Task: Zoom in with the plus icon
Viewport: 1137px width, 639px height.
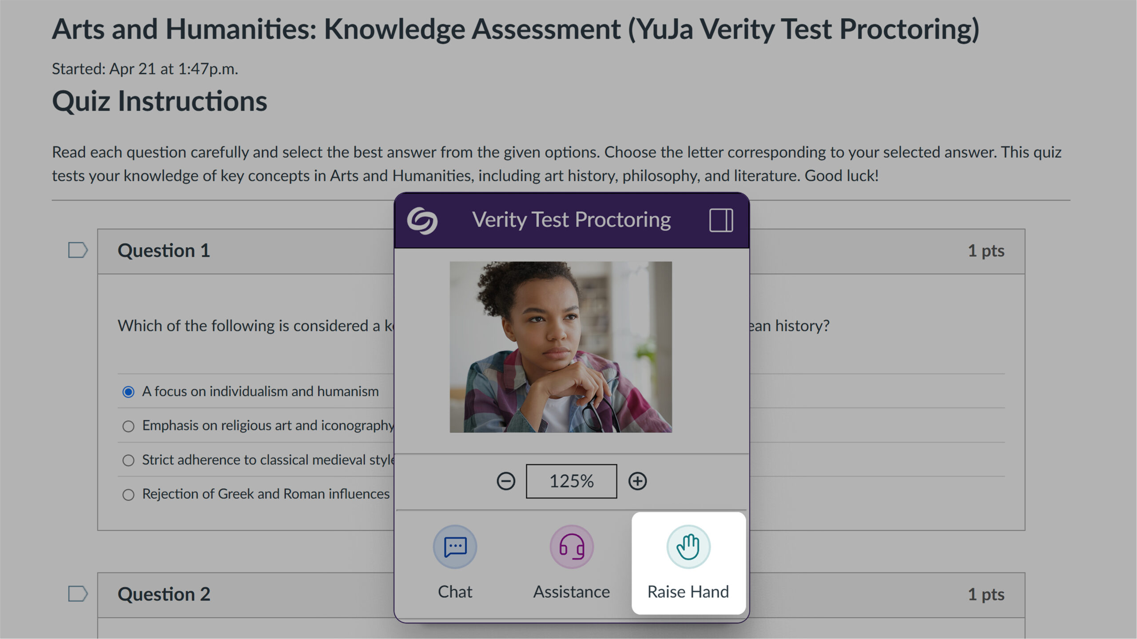Action: [637, 481]
